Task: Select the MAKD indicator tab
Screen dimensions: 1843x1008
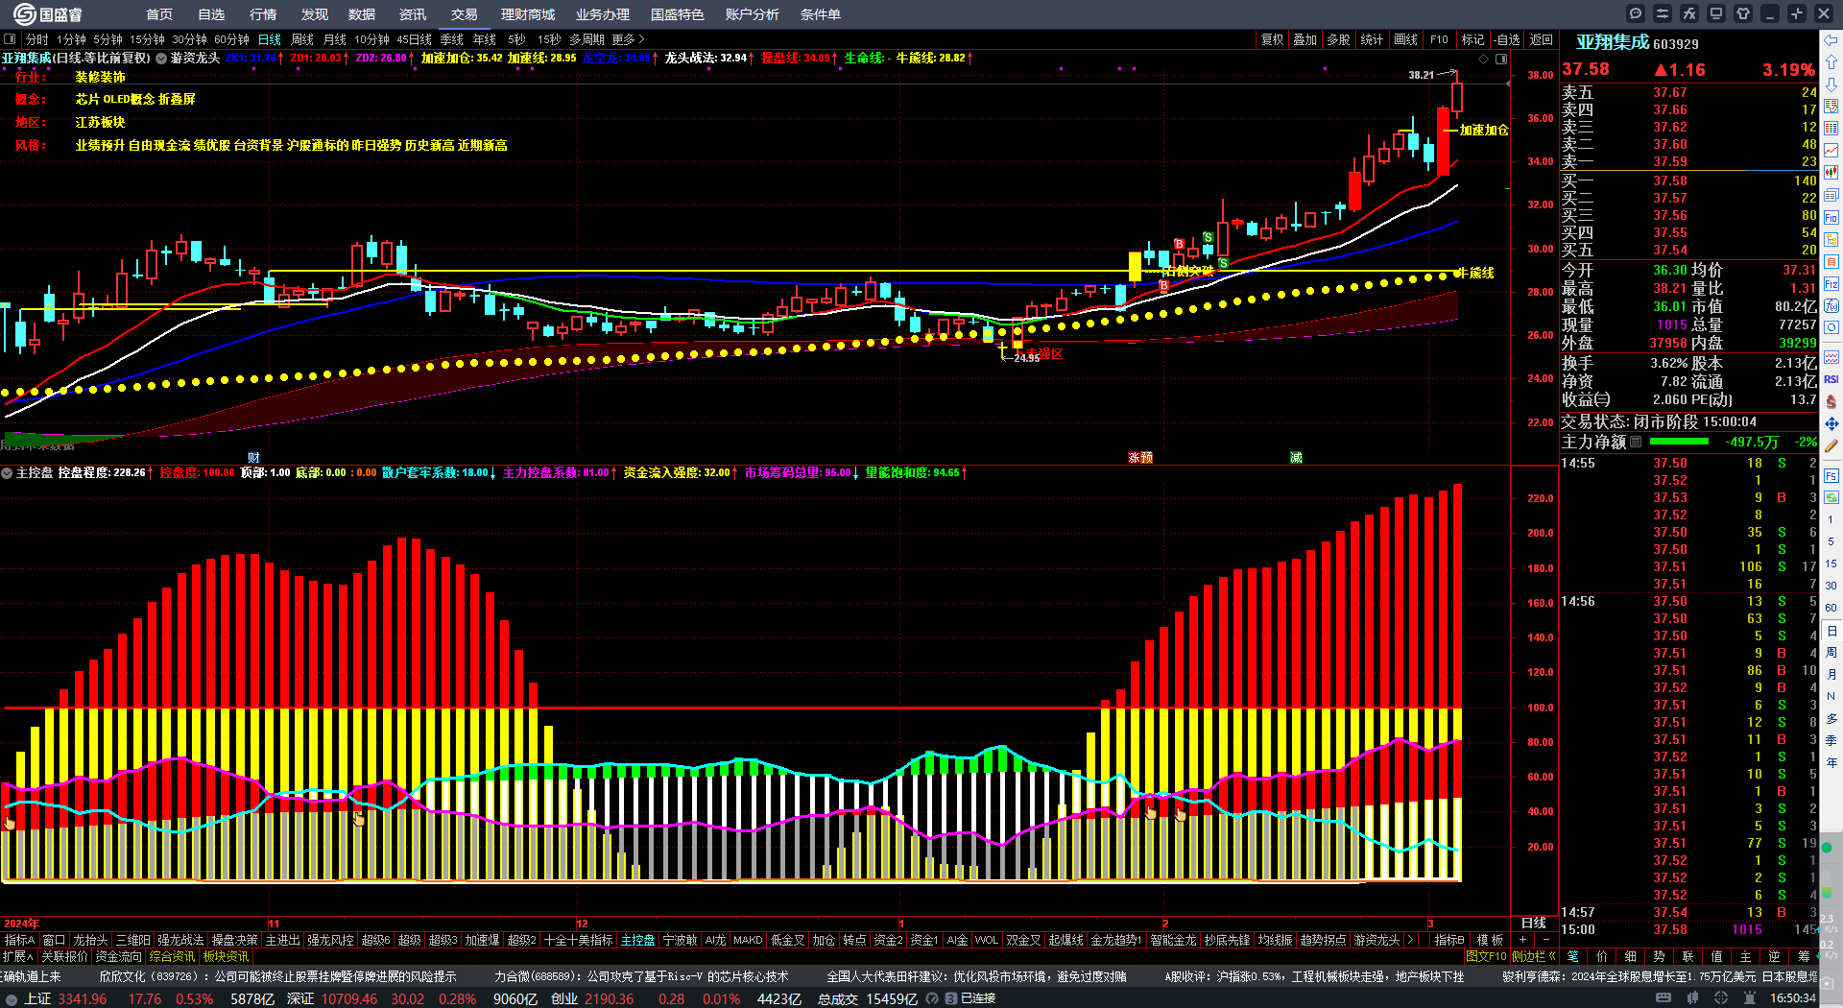Action: (748, 940)
